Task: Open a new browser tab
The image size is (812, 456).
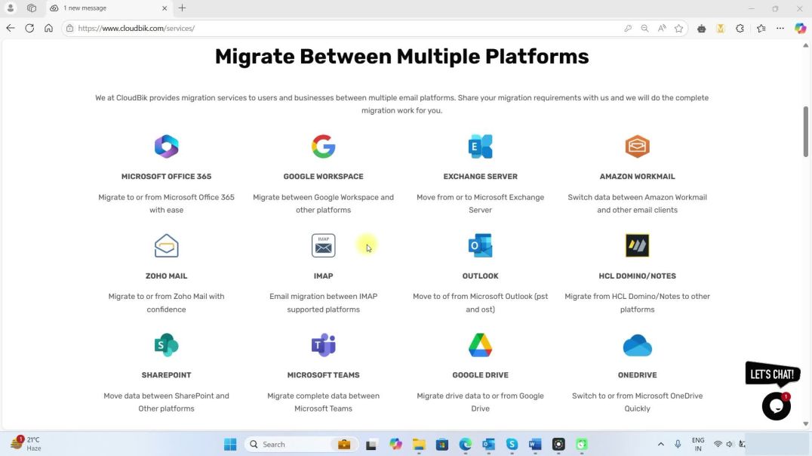Action: 183,8
